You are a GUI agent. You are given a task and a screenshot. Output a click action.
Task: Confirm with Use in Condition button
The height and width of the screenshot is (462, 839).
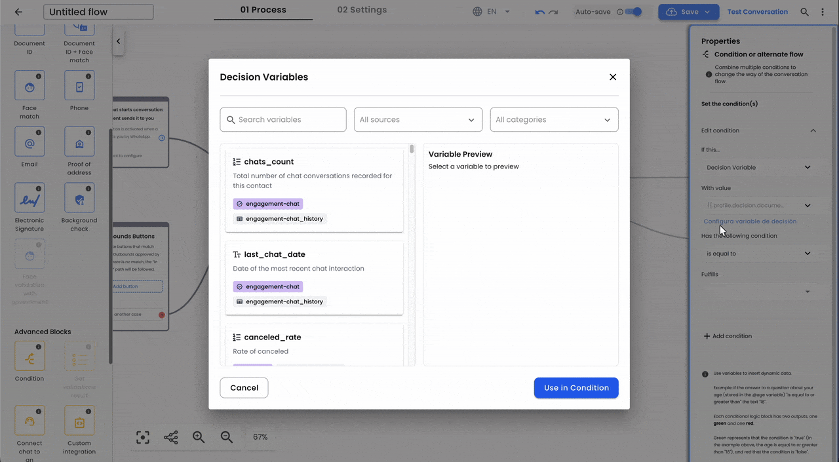point(576,387)
